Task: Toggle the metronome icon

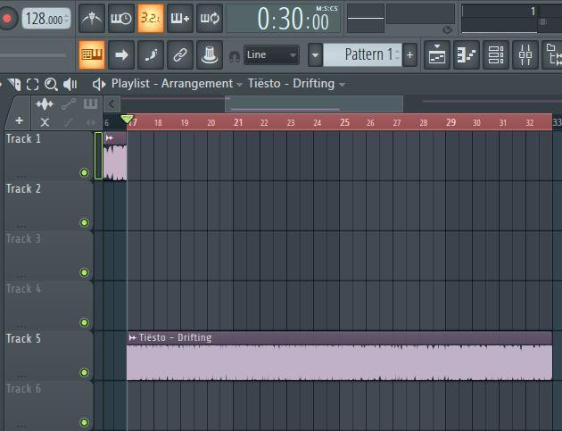Action: [92, 18]
